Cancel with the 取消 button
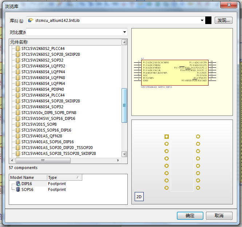The height and width of the screenshot is (227, 242). tap(219, 216)
